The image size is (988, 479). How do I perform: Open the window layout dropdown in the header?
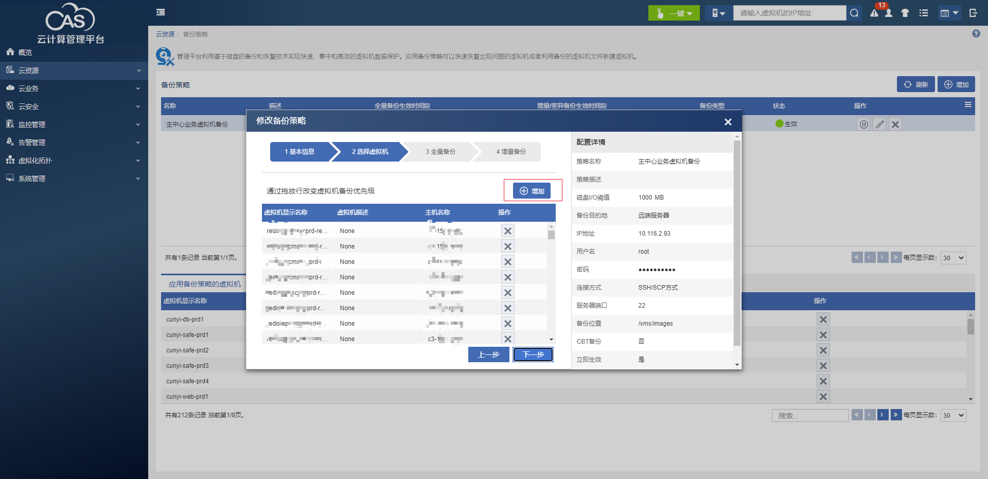[949, 13]
